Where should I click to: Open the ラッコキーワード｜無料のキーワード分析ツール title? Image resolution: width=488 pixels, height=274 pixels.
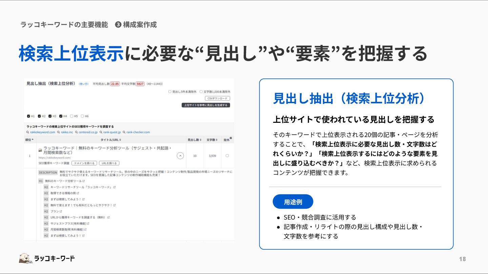[108, 150]
